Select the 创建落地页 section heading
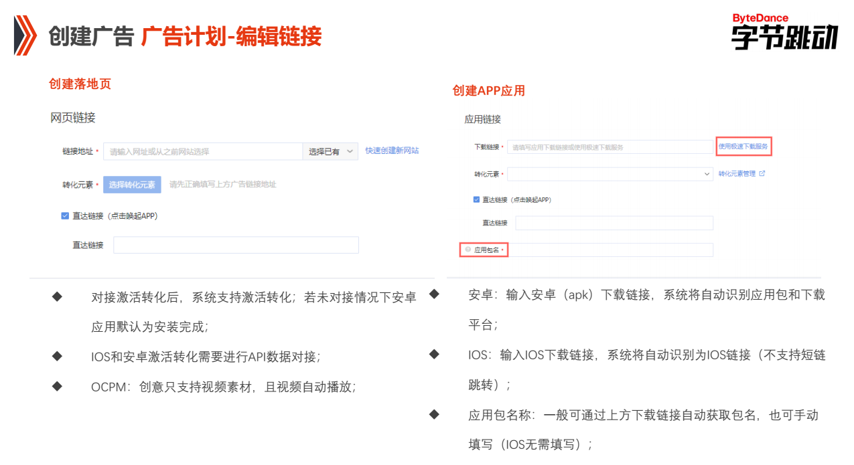854x465 pixels. (x=79, y=84)
